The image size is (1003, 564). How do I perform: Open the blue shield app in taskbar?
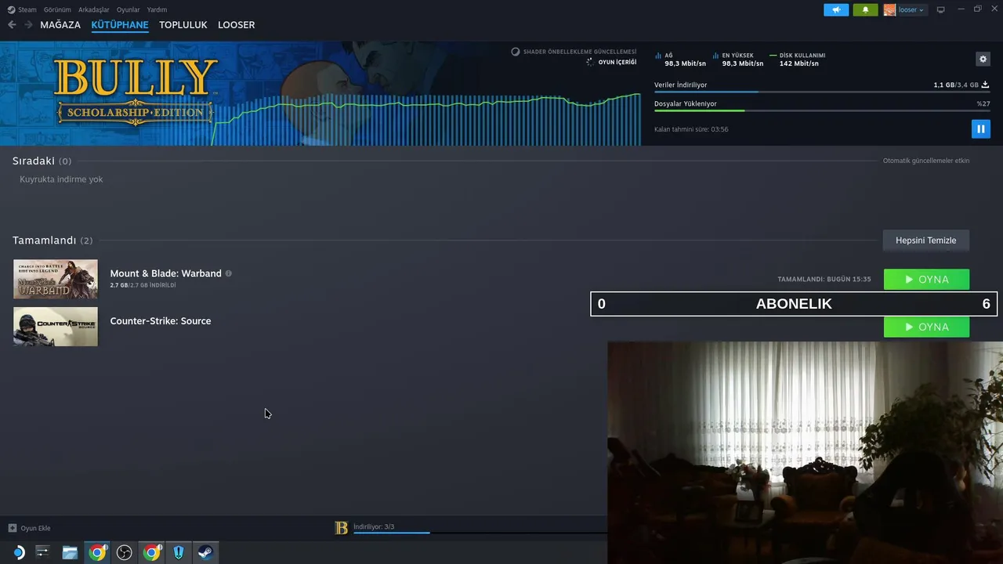(x=179, y=552)
